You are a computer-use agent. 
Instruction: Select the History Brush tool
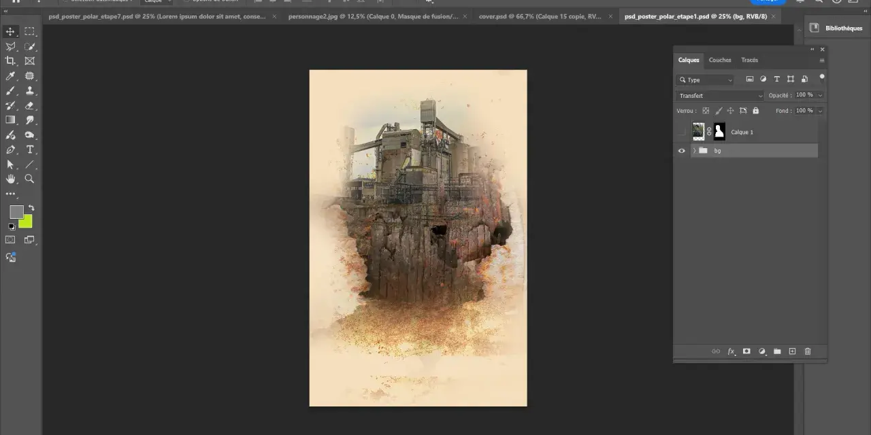[x=10, y=105]
